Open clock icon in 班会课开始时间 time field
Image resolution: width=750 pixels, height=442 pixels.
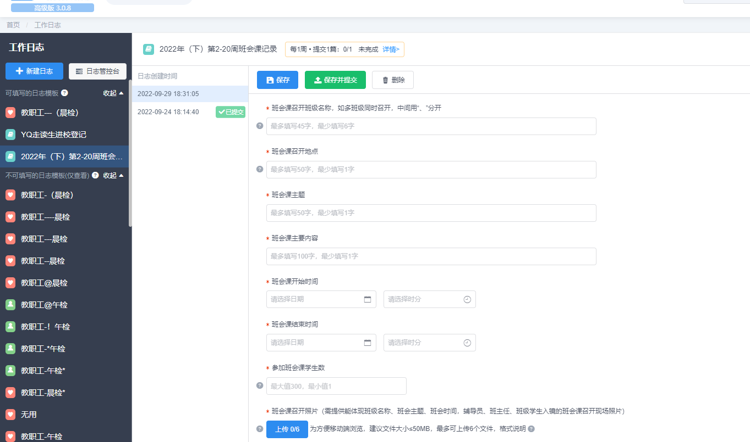point(467,299)
